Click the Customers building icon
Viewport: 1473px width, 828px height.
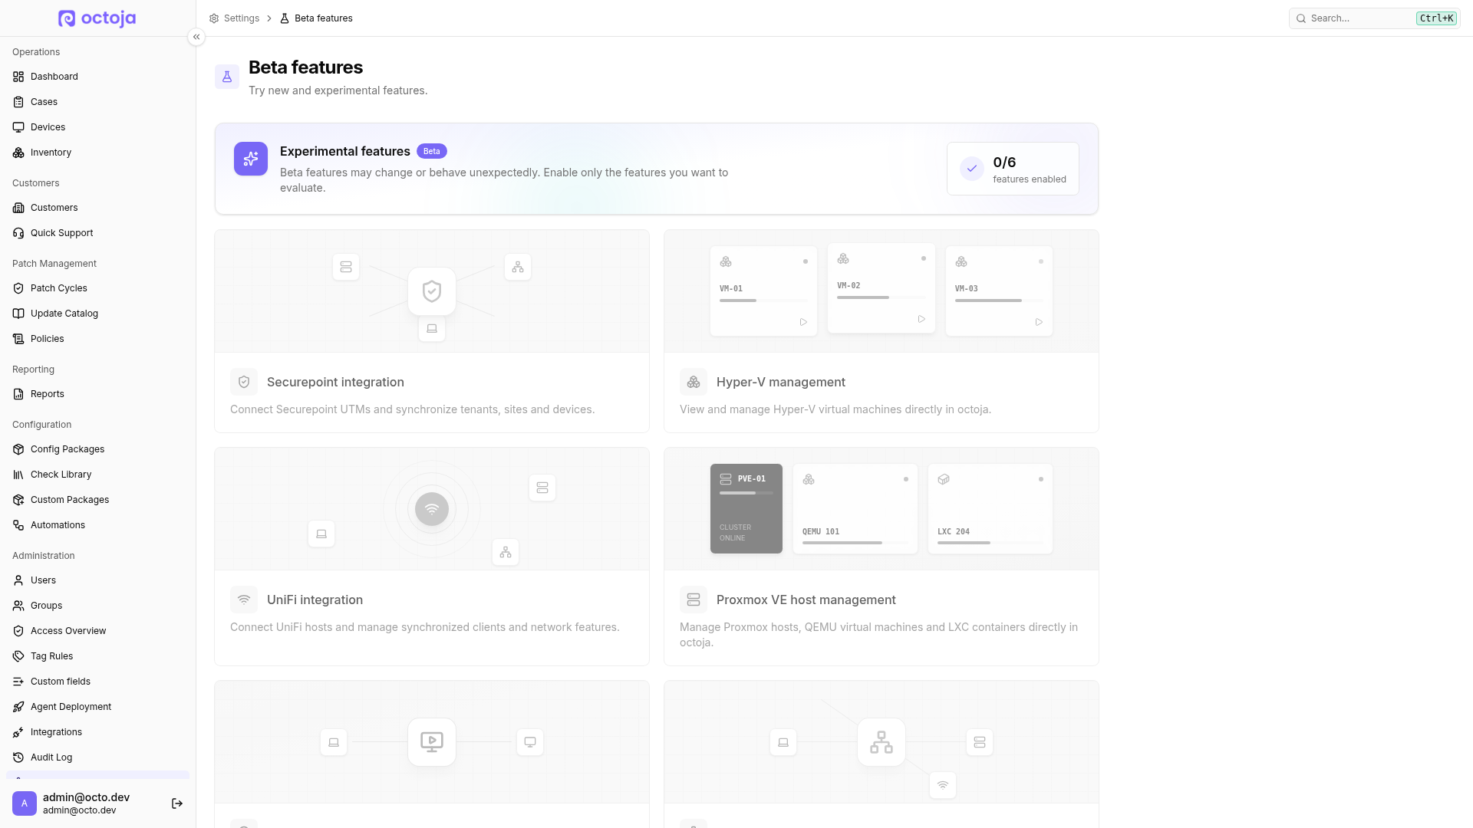point(18,208)
